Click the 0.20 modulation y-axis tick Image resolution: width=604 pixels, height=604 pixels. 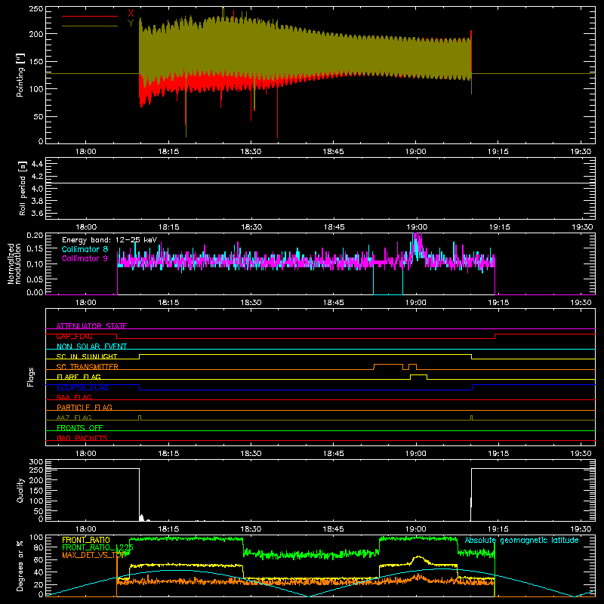pyautogui.click(x=35, y=236)
